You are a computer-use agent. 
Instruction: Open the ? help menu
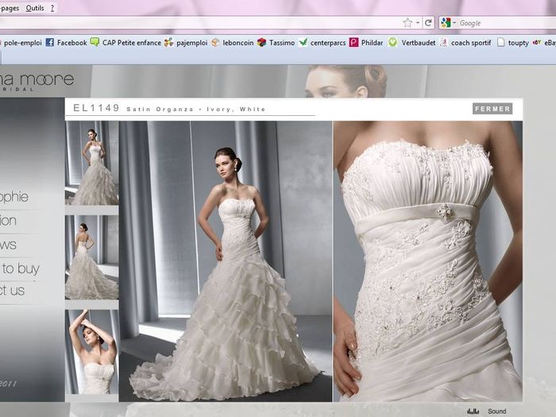(52, 7)
